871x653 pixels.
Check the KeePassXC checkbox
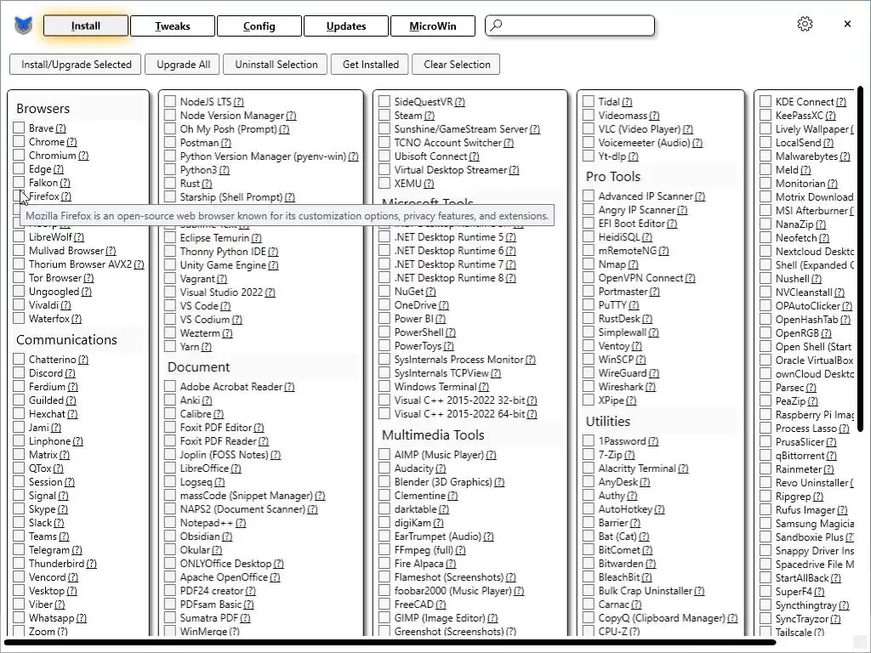click(766, 115)
